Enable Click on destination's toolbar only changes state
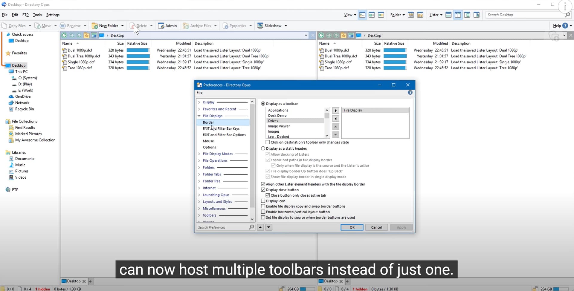 [x=268, y=142]
